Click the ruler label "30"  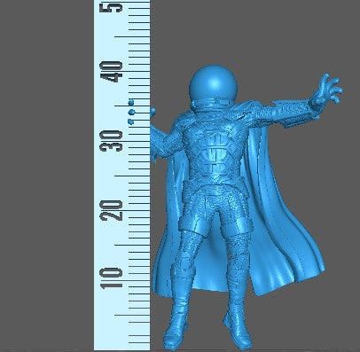click(111, 141)
